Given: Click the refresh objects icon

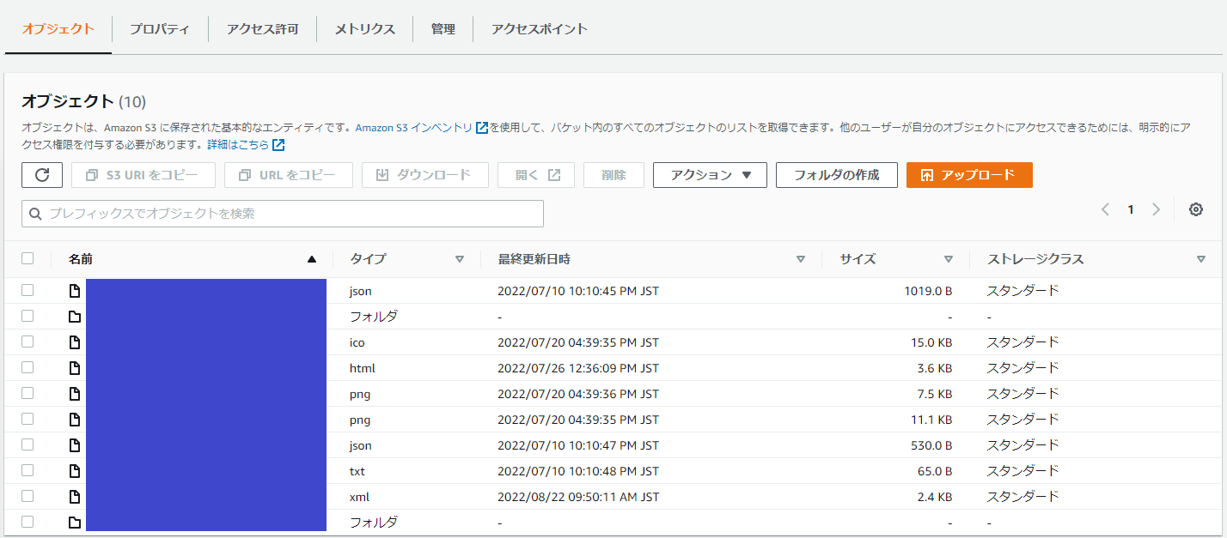Looking at the screenshot, I should pyautogui.click(x=41, y=175).
